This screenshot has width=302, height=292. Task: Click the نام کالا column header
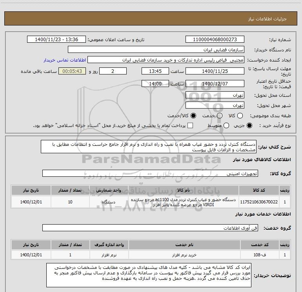point(184,190)
